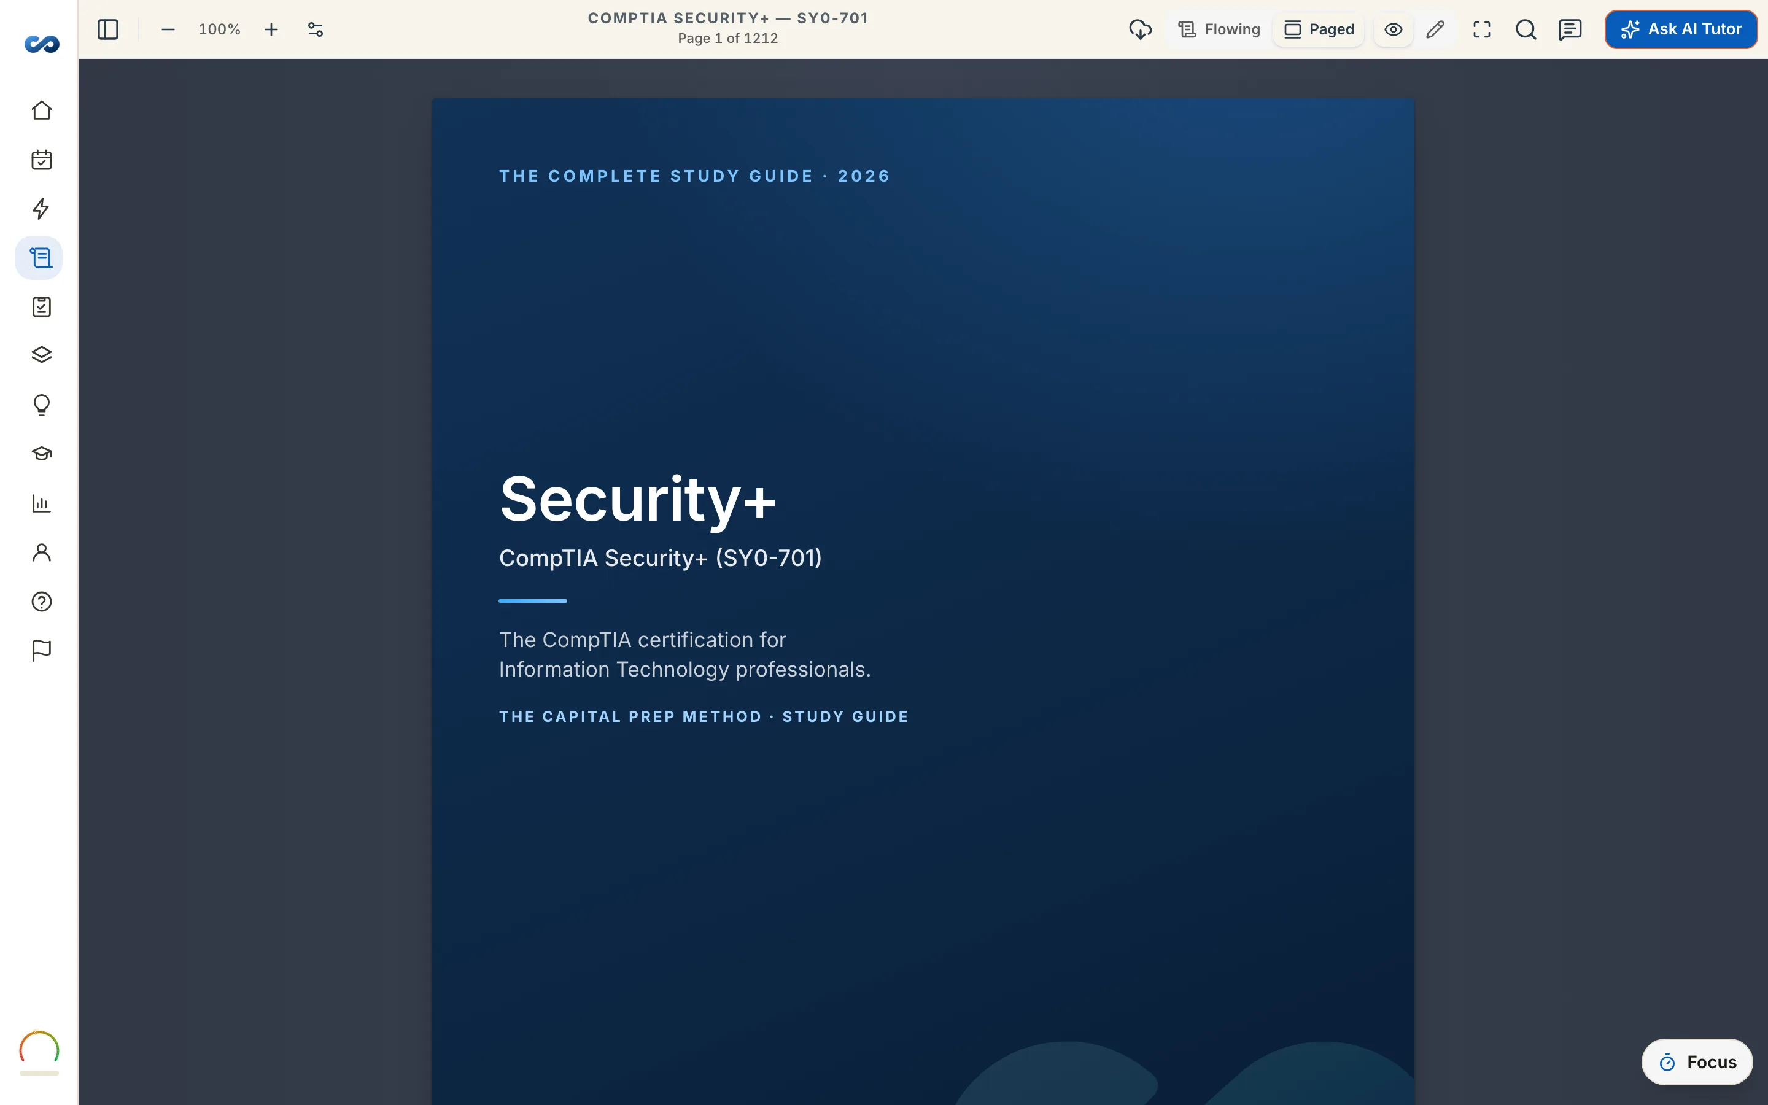The height and width of the screenshot is (1105, 1768).
Task: Enter fullscreen with the expand icon
Action: [x=1481, y=29]
